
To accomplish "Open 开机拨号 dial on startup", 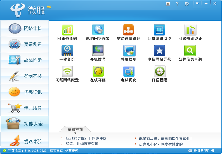I will (x=98, y=53).
